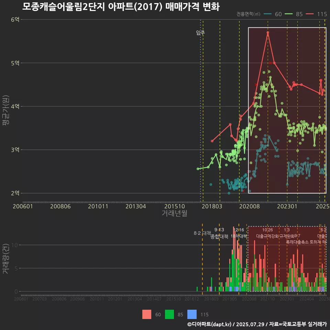Viewport: 330px width, 330px height.
Task: Click the 특례대출축소 policy label
Action: (297, 242)
